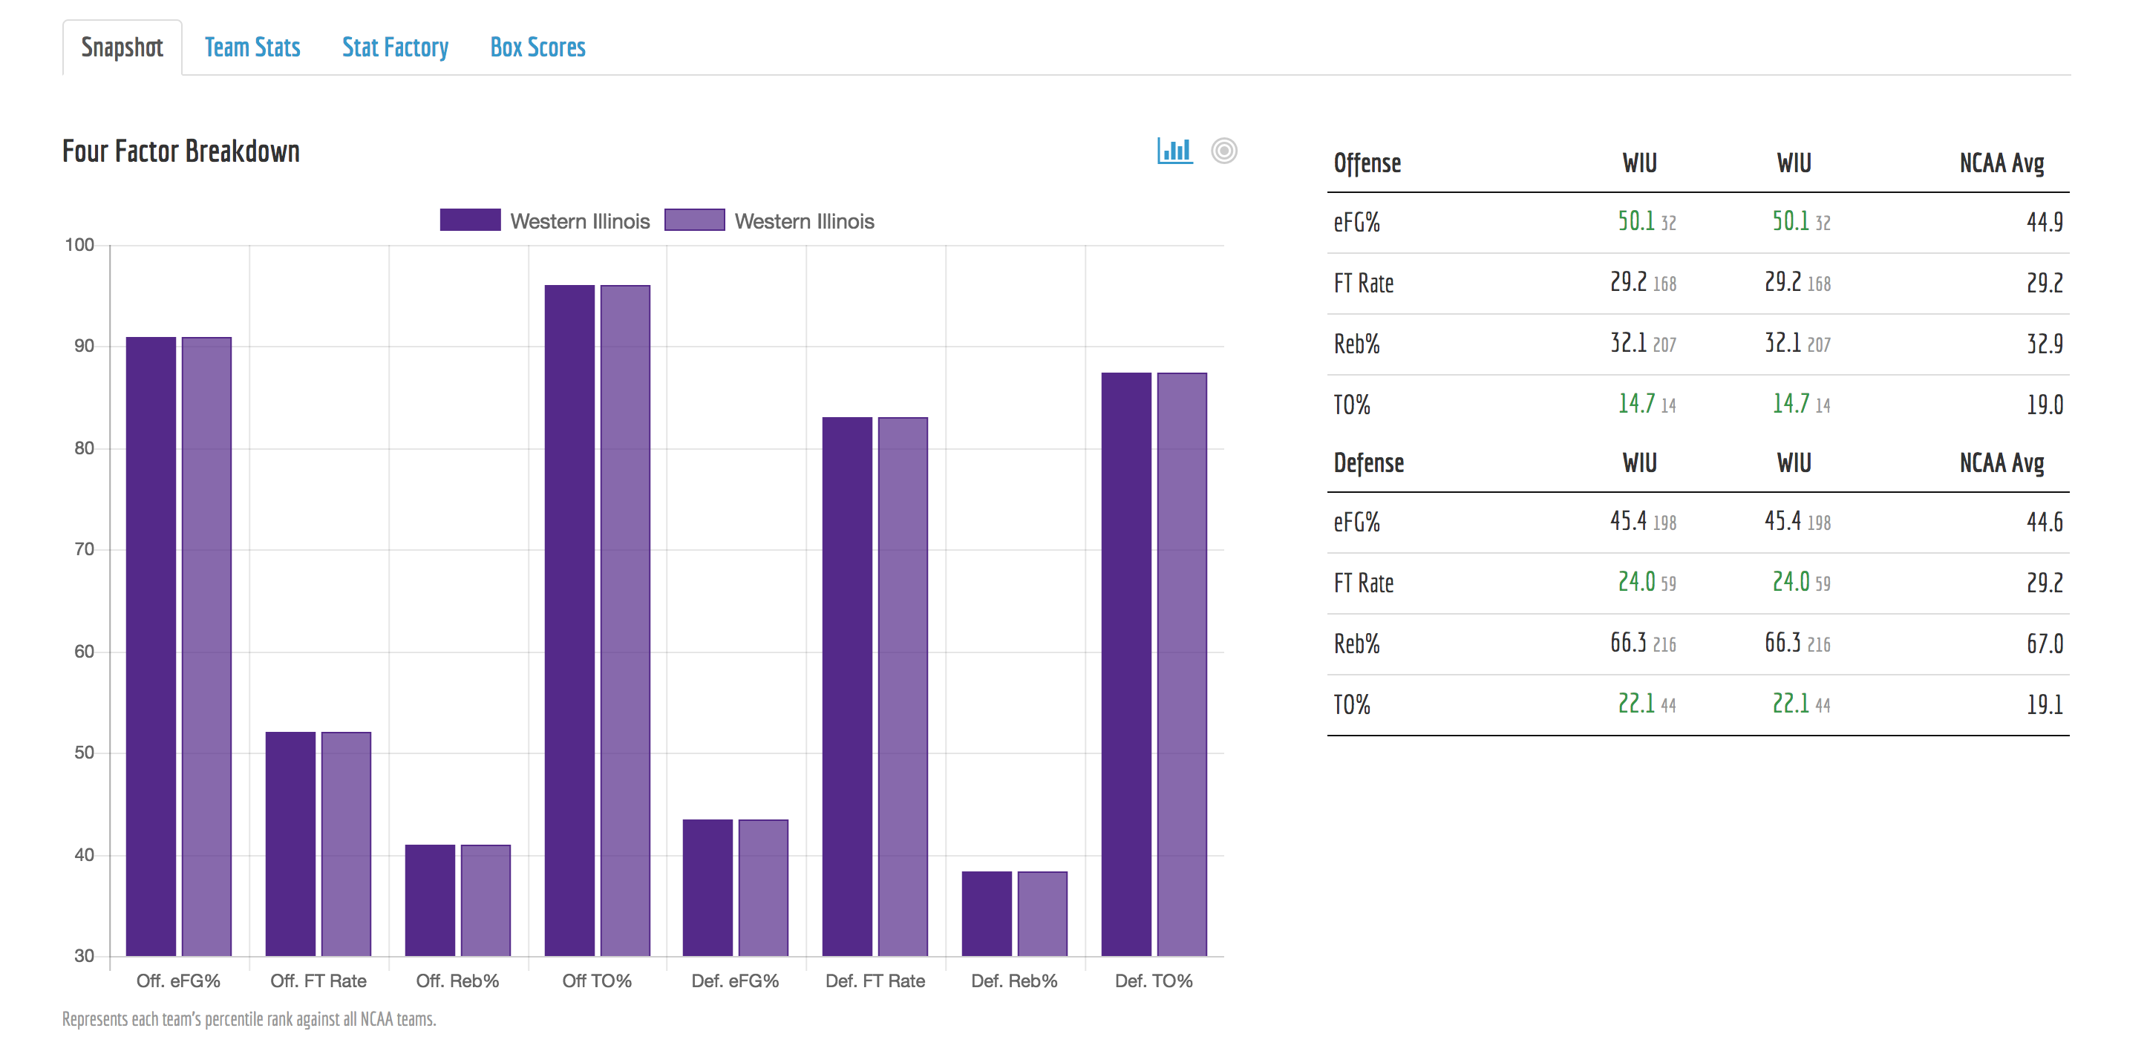Toggle the light purple Western Illinois legend swatch
Image resolution: width=2147 pixels, height=1054 pixels.
pos(694,220)
